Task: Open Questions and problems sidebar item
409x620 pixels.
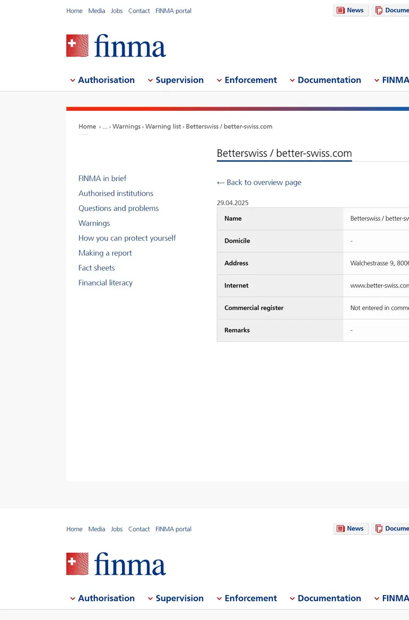Action: point(119,208)
